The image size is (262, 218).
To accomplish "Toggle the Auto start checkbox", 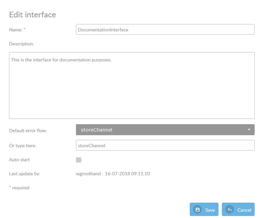I will click(x=79, y=160).
